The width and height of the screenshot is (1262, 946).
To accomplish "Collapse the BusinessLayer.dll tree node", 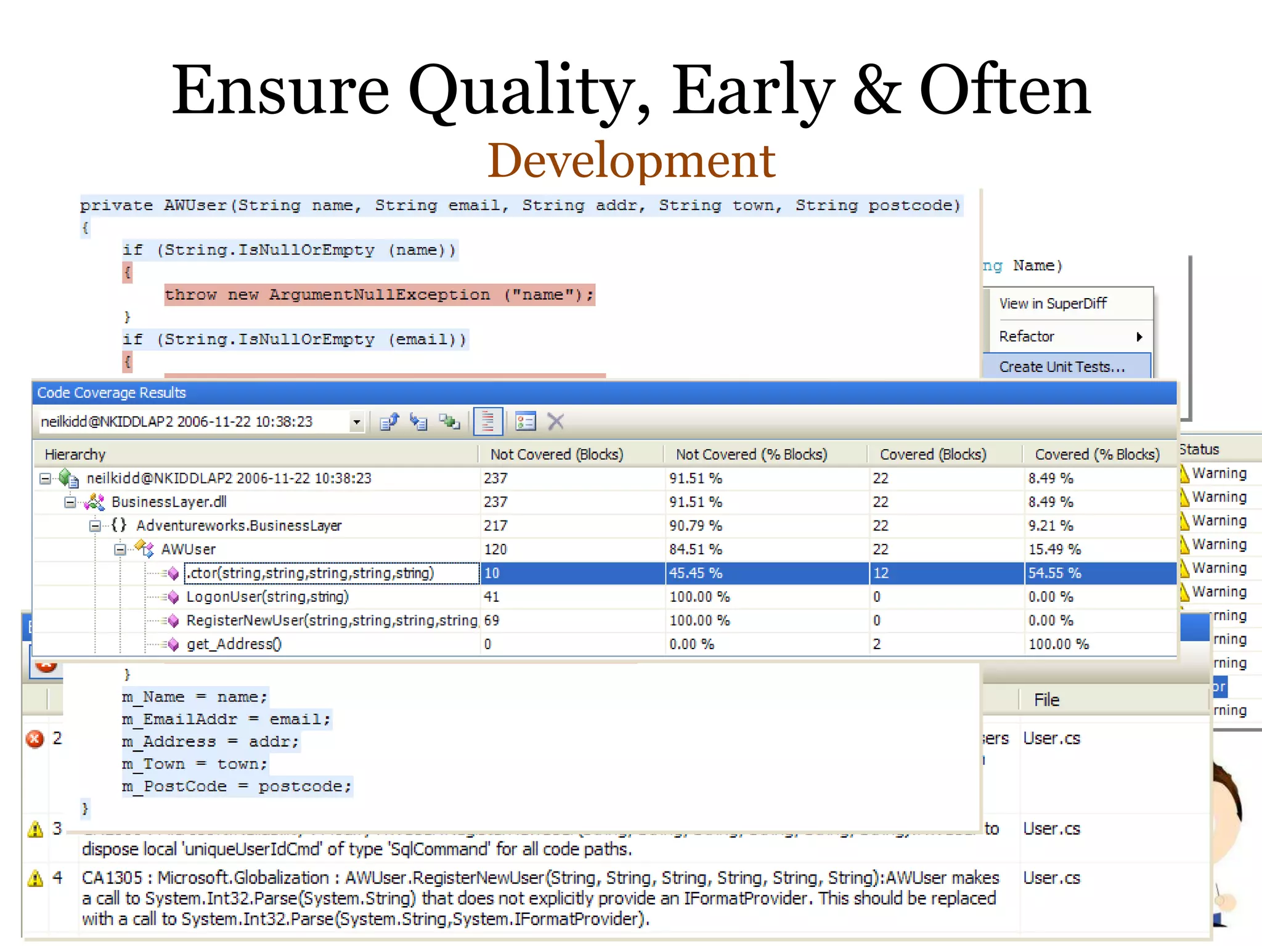I will pyautogui.click(x=70, y=503).
